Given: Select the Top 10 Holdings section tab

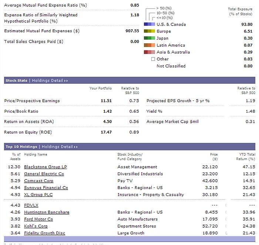Looking at the screenshot, I should (21, 147).
